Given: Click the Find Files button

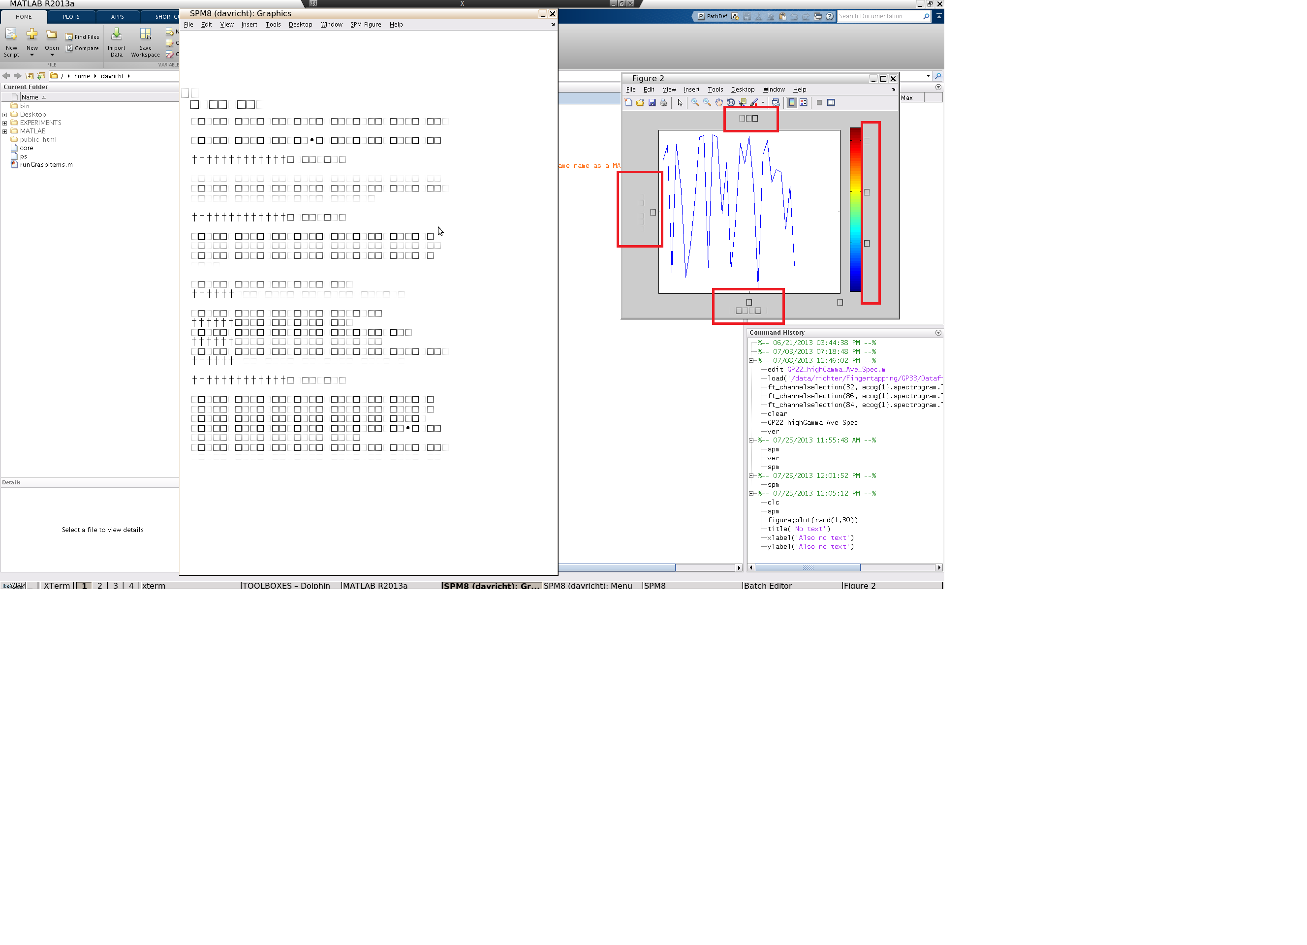Looking at the screenshot, I should pyautogui.click(x=82, y=37).
